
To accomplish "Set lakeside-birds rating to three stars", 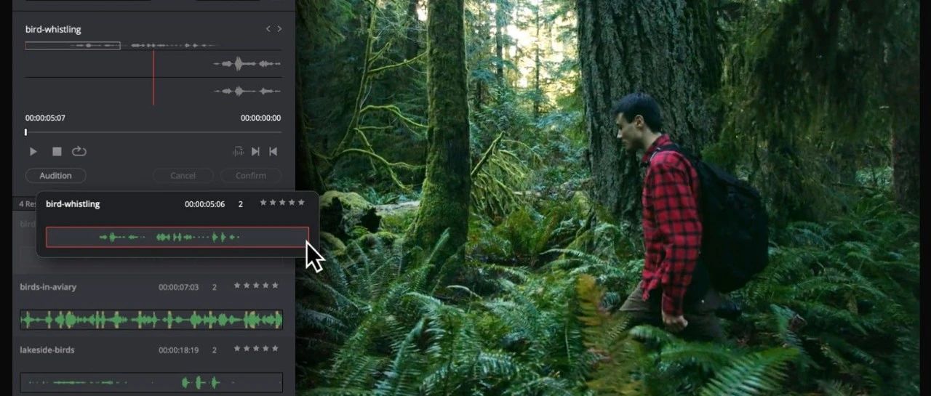I will pos(256,349).
